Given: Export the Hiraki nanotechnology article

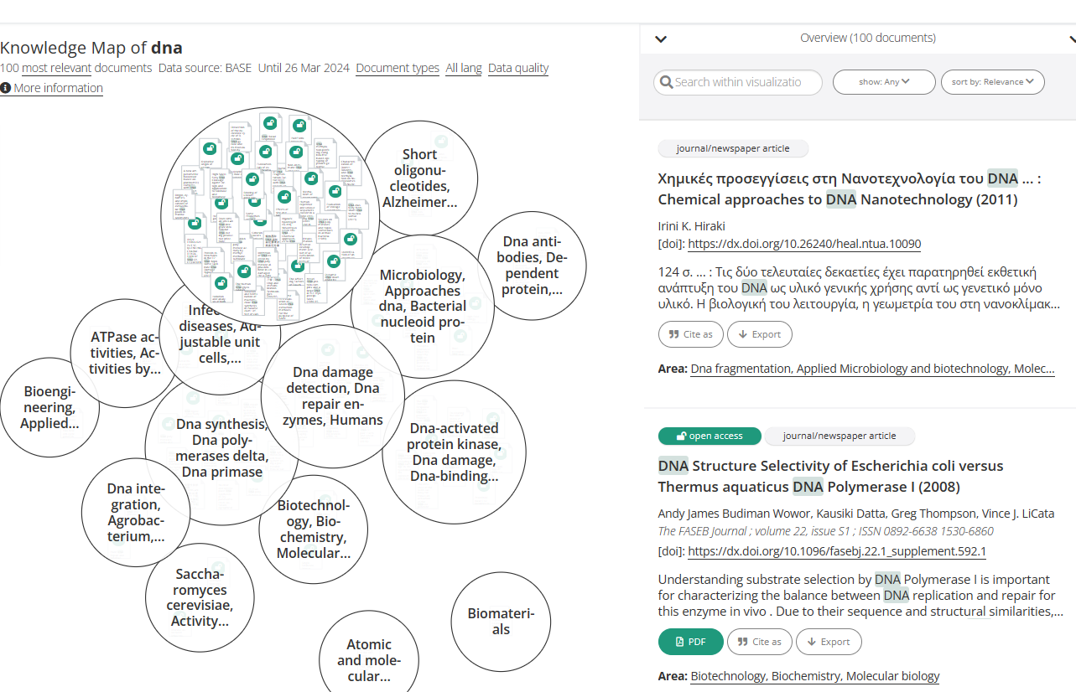Looking at the screenshot, I should coord(759,334).
